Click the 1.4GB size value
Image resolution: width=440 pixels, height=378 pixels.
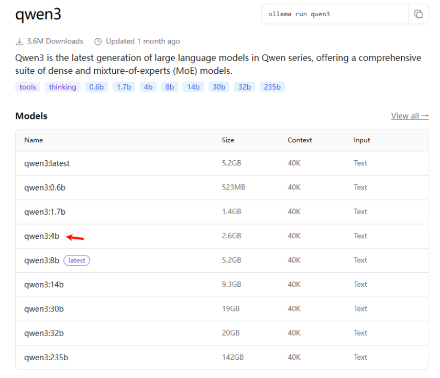[232, 212]
